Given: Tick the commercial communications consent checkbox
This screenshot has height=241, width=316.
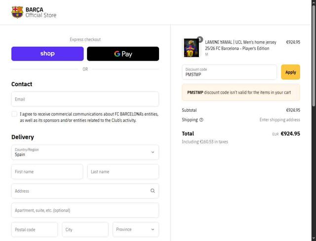Looking at the screenshot, I should 14,114.
